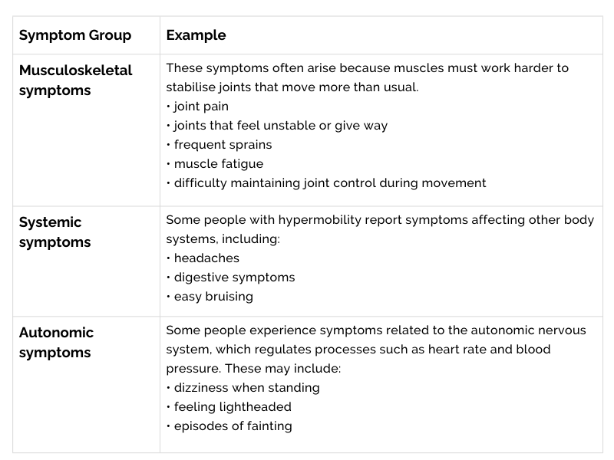This screenshot has width=614, height=460.
Task: Click the "difficulty maintaining joint control" bullet
Action: tap(329, 183)
